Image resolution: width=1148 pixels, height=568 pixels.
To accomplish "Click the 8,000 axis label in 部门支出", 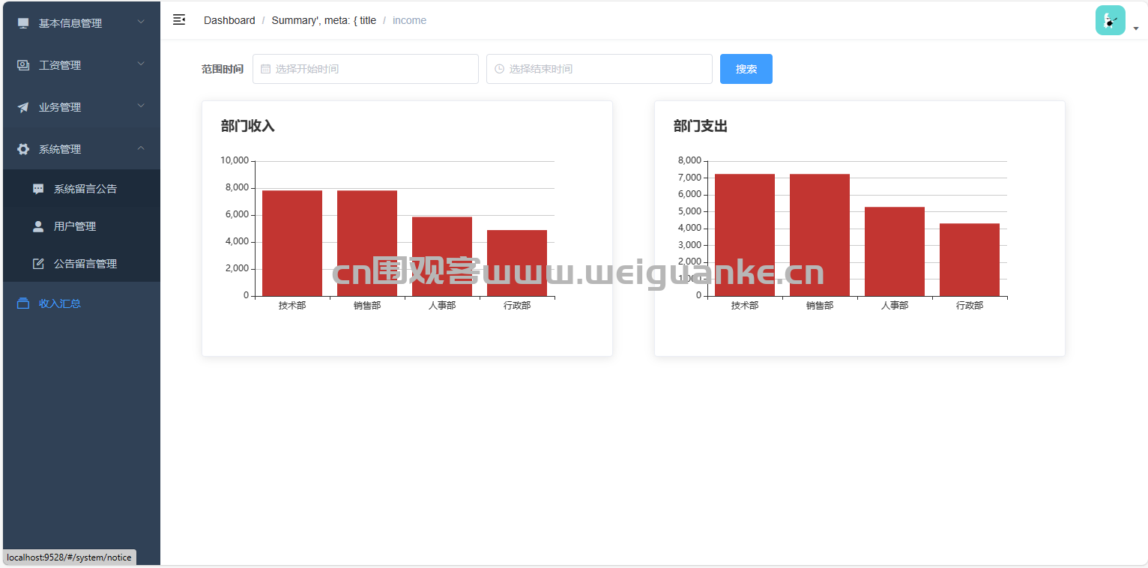I will pos(689,160).
